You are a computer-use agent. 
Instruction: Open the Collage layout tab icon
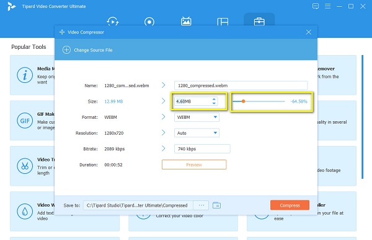223,22
